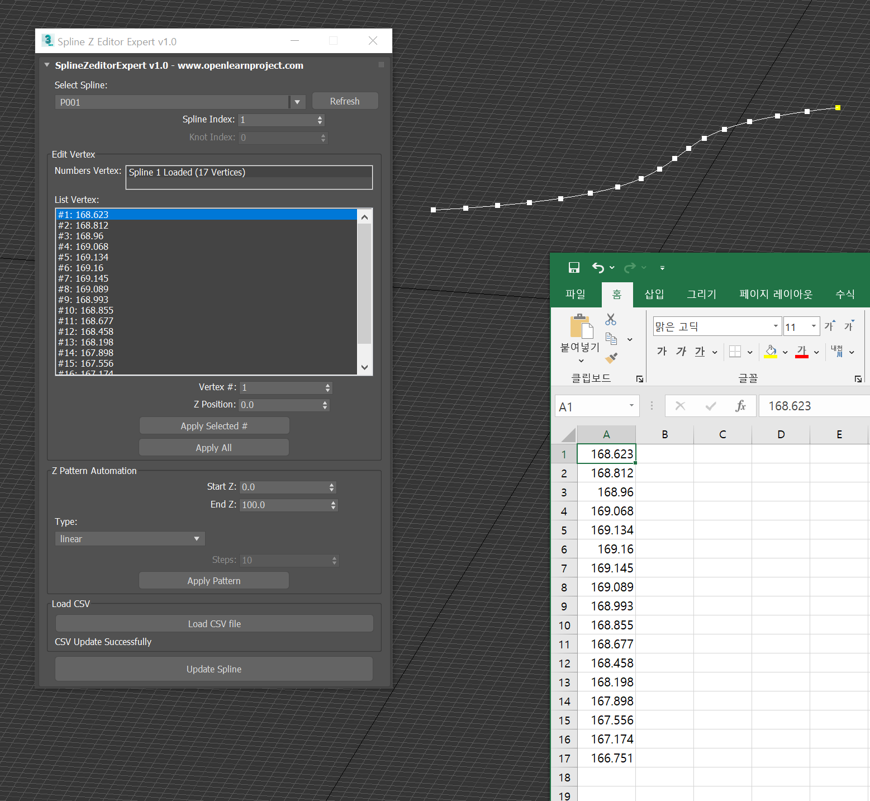
Task: Open the 그리기 ribbon tab
Action: click(701, 294)
